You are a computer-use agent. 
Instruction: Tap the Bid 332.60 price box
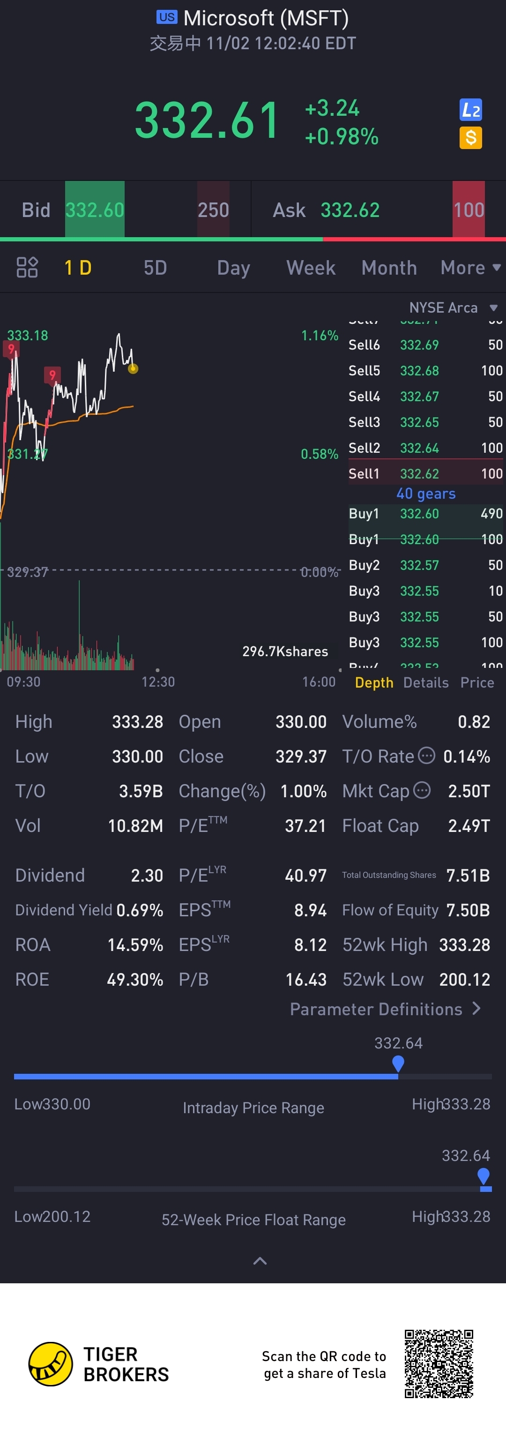click(95, 209)
